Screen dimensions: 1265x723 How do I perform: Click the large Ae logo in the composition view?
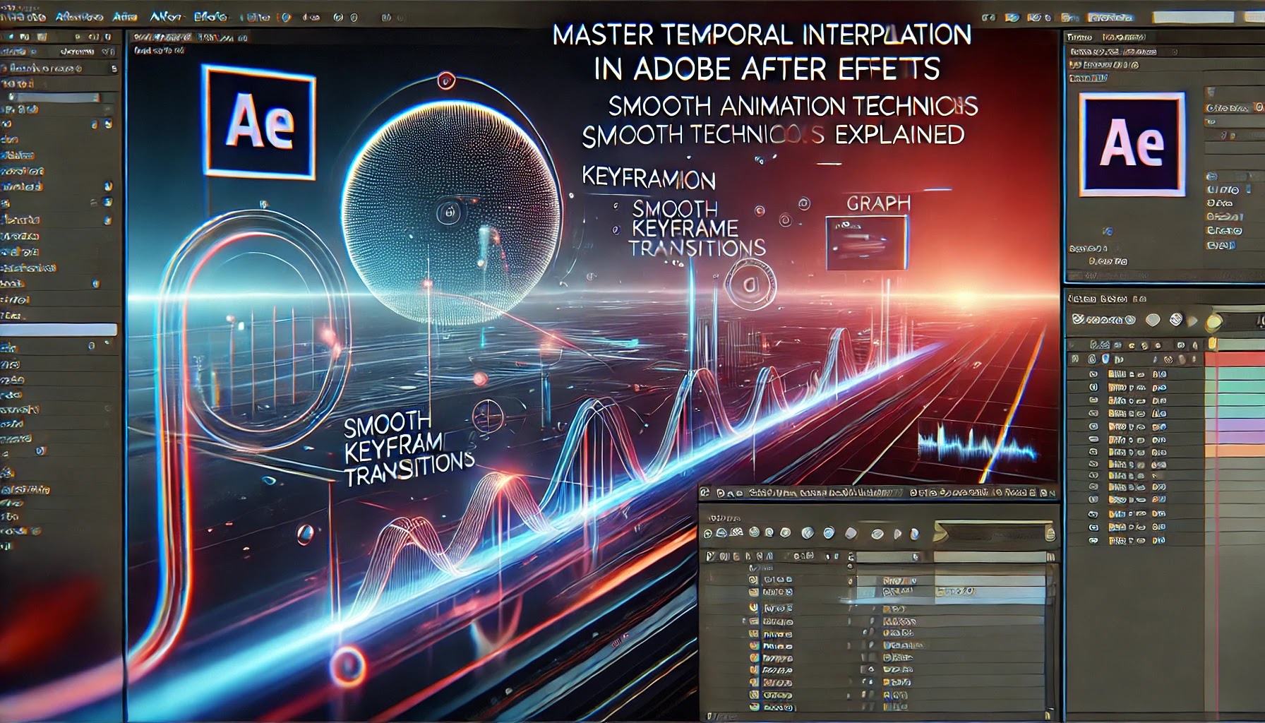tap(259, 121)
